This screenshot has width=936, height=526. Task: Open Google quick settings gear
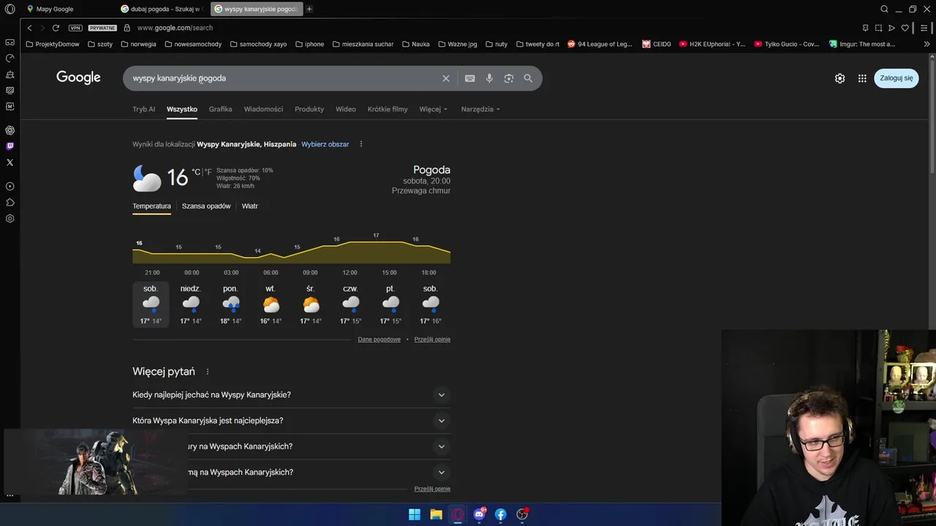point(840,78)
